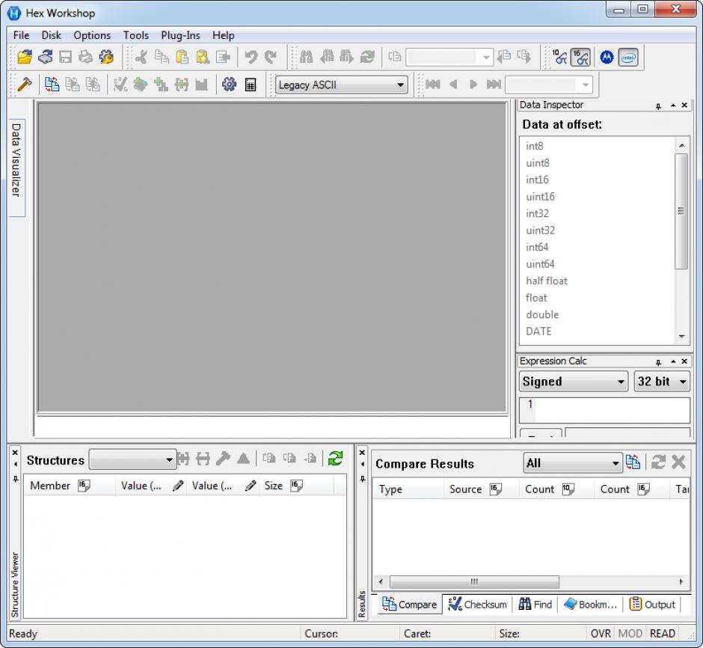Click the Type column header

click(x=407, y=489)
